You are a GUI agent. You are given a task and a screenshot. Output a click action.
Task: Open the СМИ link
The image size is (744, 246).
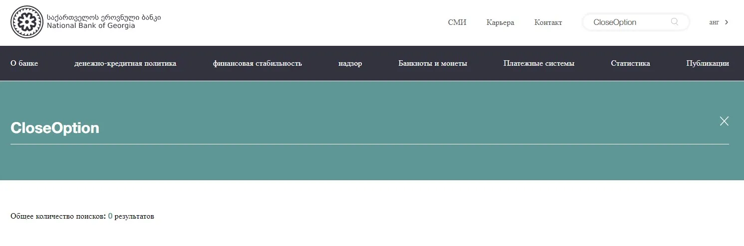click(x=457, y=22)
